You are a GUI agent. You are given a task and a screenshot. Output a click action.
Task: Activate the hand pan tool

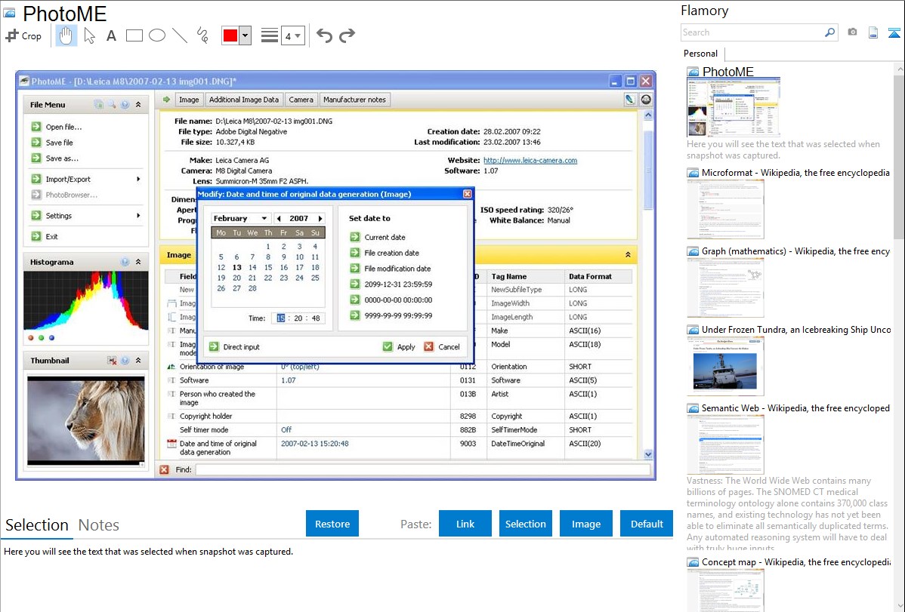coord(66,35)
